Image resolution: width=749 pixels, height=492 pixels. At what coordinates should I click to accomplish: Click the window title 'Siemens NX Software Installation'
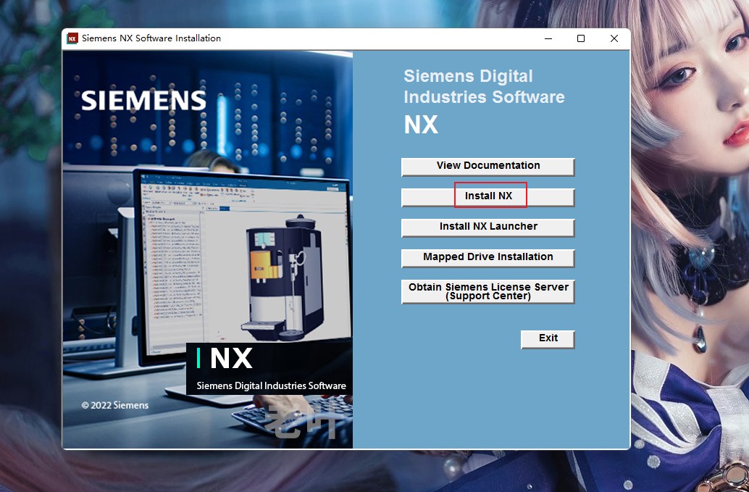coord(151,38)
